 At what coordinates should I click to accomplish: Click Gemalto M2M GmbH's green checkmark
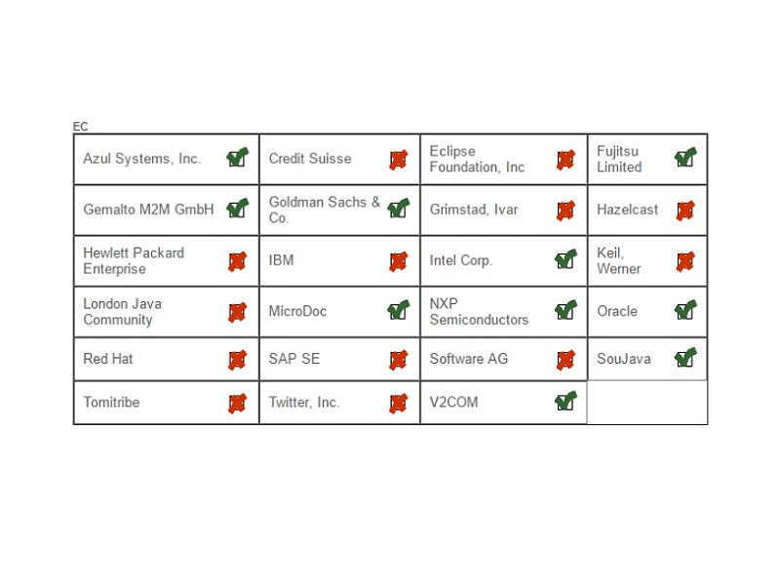237,210
